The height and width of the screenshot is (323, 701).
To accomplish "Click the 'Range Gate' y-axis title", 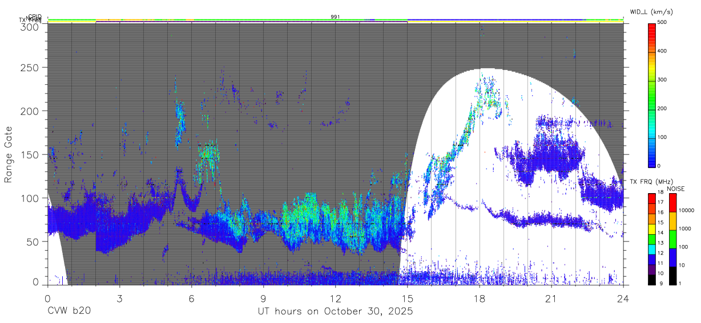I will 9,154.
